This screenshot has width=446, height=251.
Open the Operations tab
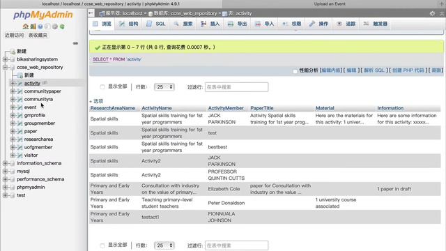(x=319, y=24)
